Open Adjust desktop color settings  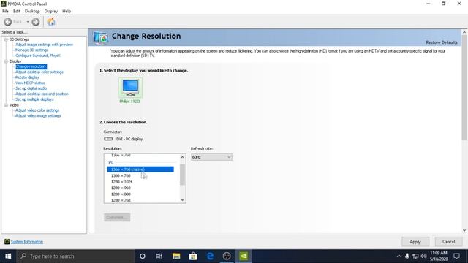pos(39,72)
